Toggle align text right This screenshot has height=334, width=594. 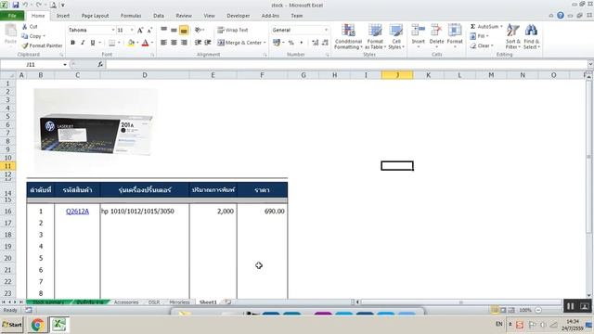(x=184, y=43)
